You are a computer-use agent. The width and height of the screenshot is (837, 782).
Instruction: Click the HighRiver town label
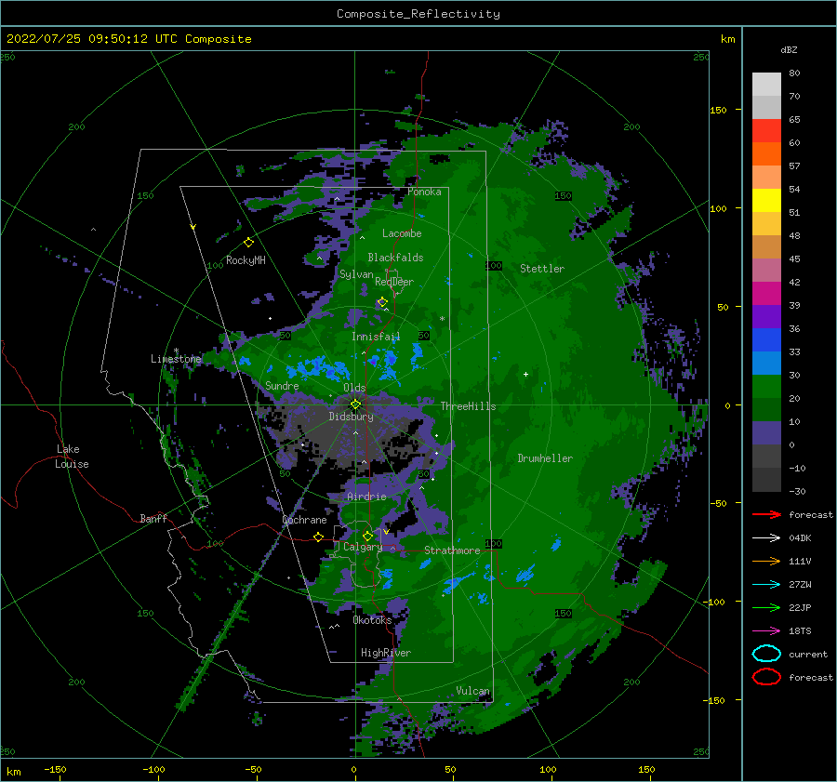pos(386,653)
